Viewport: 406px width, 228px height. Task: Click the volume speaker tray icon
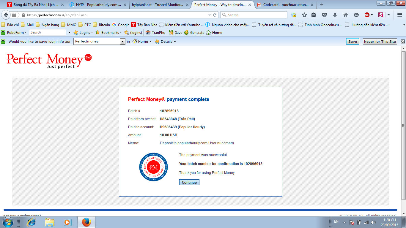373,222
